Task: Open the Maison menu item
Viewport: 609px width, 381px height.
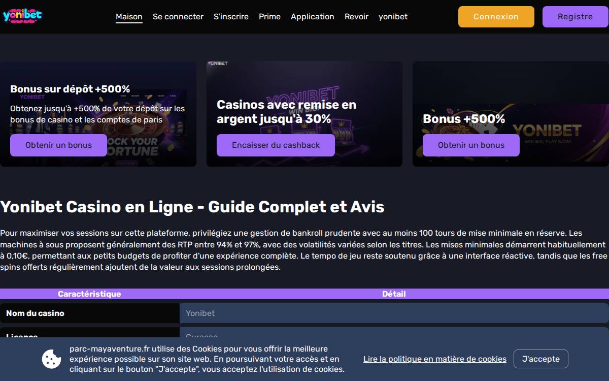Action: (x=129, y=16)
